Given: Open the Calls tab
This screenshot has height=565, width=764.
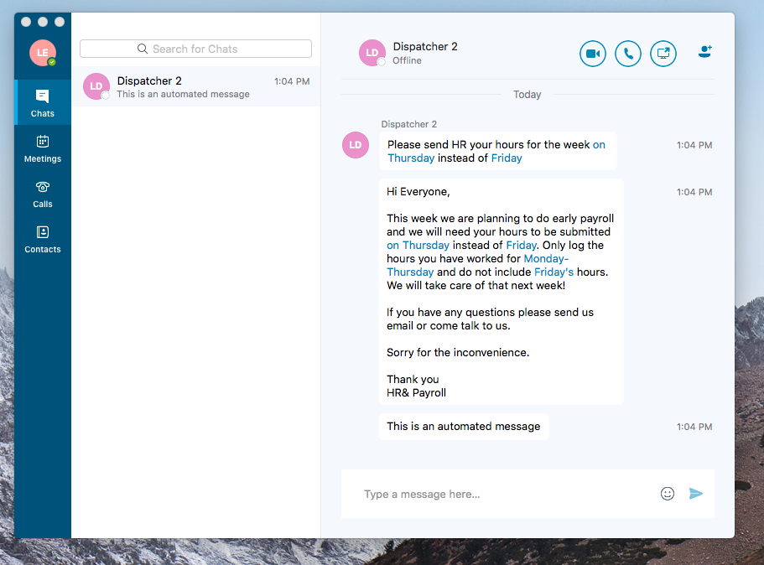Looking at the screenshot, I should (43, 194).
